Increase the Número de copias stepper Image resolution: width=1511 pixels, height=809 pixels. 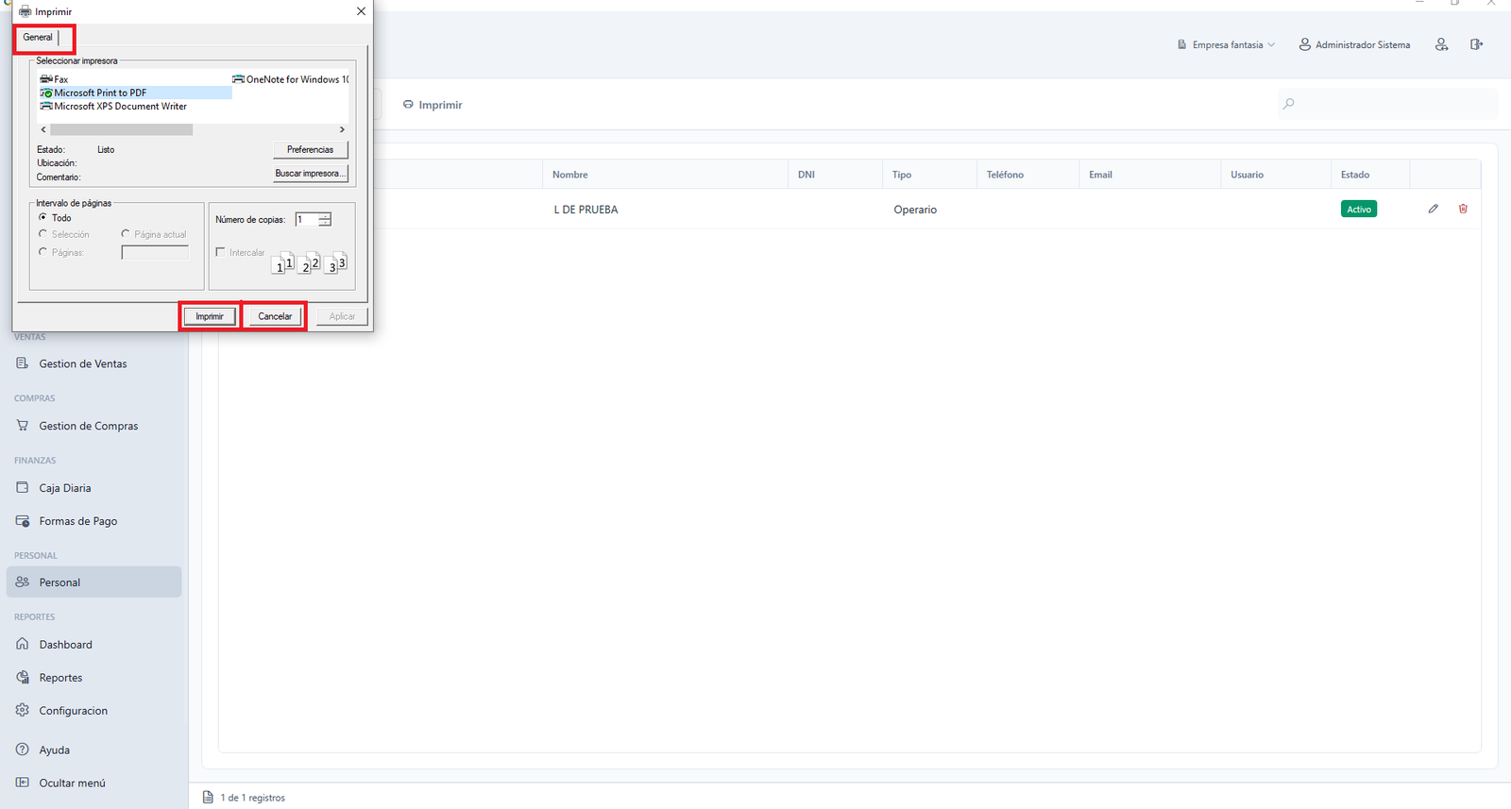click(325, 216)
